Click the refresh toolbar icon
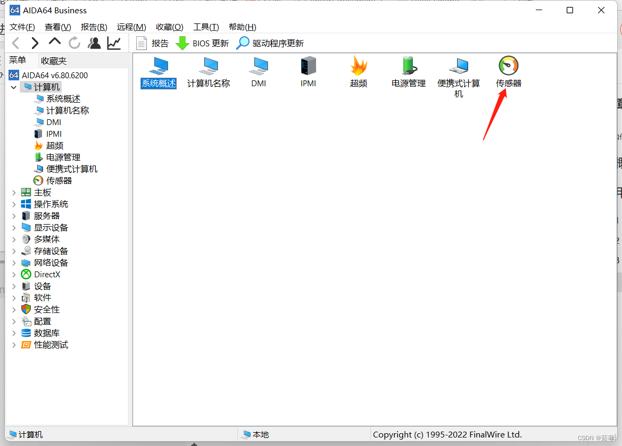The image size is (622, 446). point(74,43)
